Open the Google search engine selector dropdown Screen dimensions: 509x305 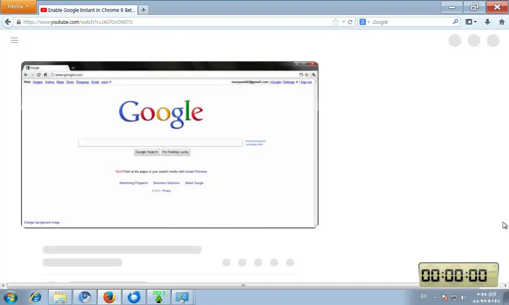pyautogui.click(x=365, y=22)
